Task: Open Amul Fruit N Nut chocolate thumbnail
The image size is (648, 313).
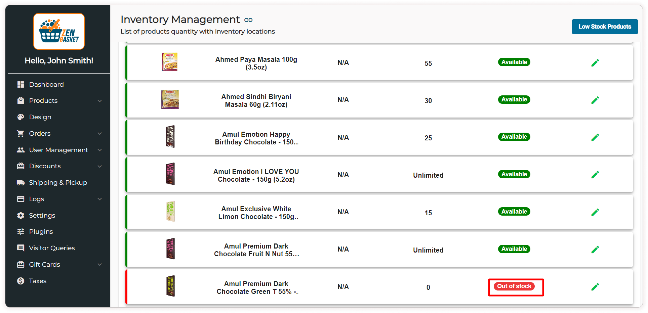Action: pos(170,249)
